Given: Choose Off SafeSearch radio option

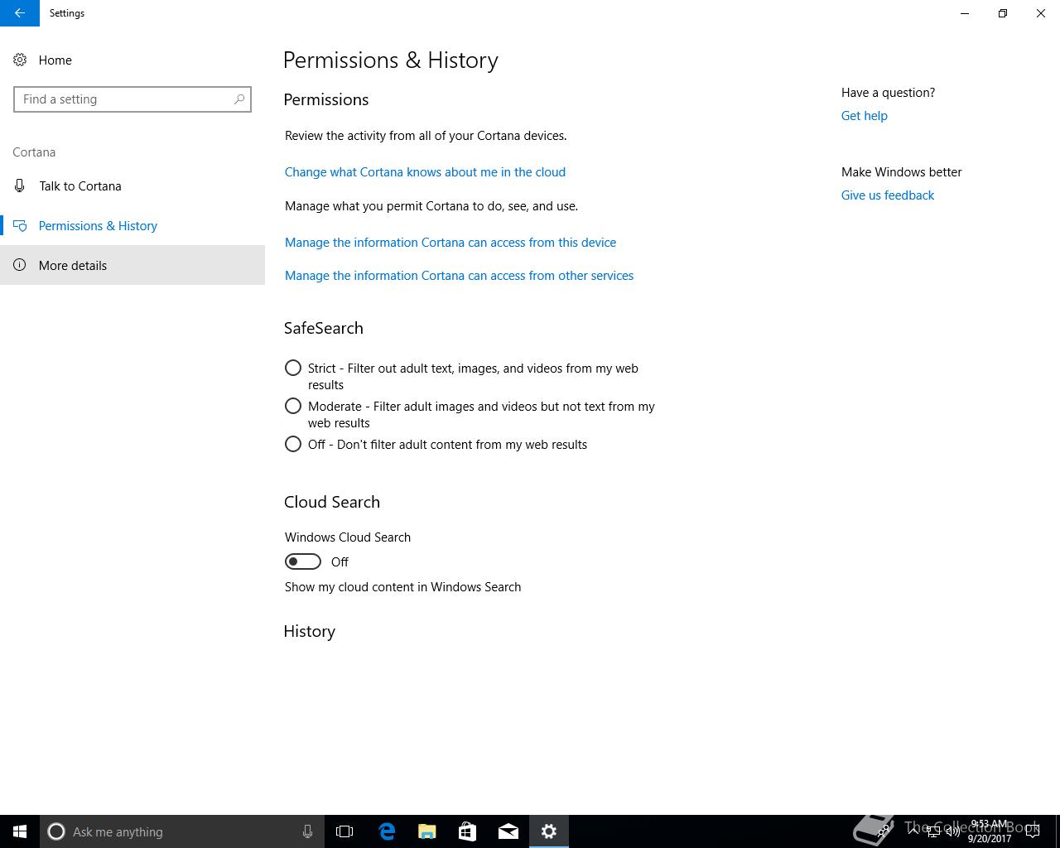Looking at the screenshot, I should [x=293, y=444].
